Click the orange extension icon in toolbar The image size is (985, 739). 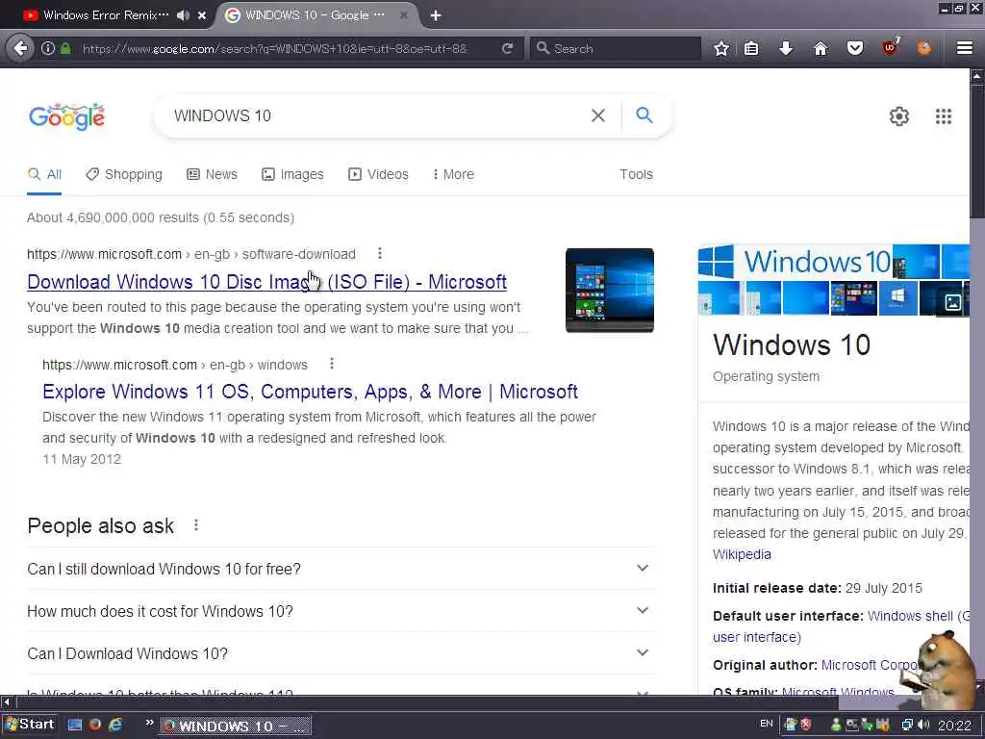coord(924,48)
